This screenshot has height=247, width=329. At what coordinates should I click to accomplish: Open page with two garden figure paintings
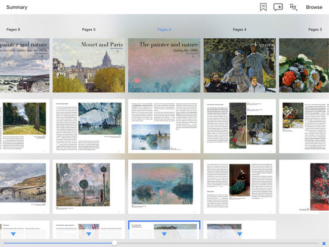pos(240,126)
